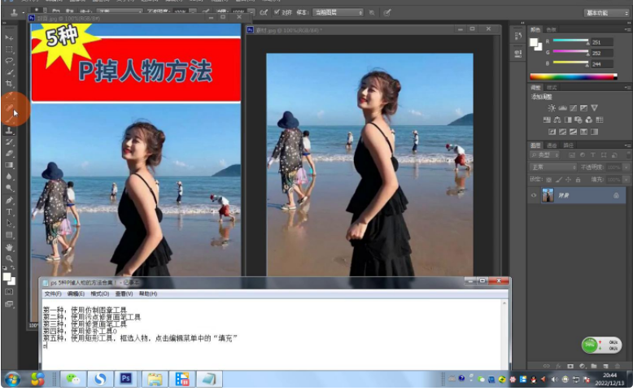Viewport: 633px width, 391px height.
Task: Select the Hand tool
Action: click(9, 247)
